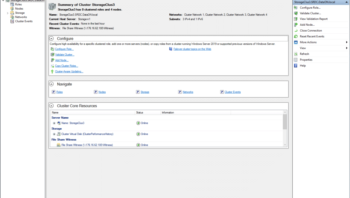Click the File Share Witness resource icon

point(59,145)
